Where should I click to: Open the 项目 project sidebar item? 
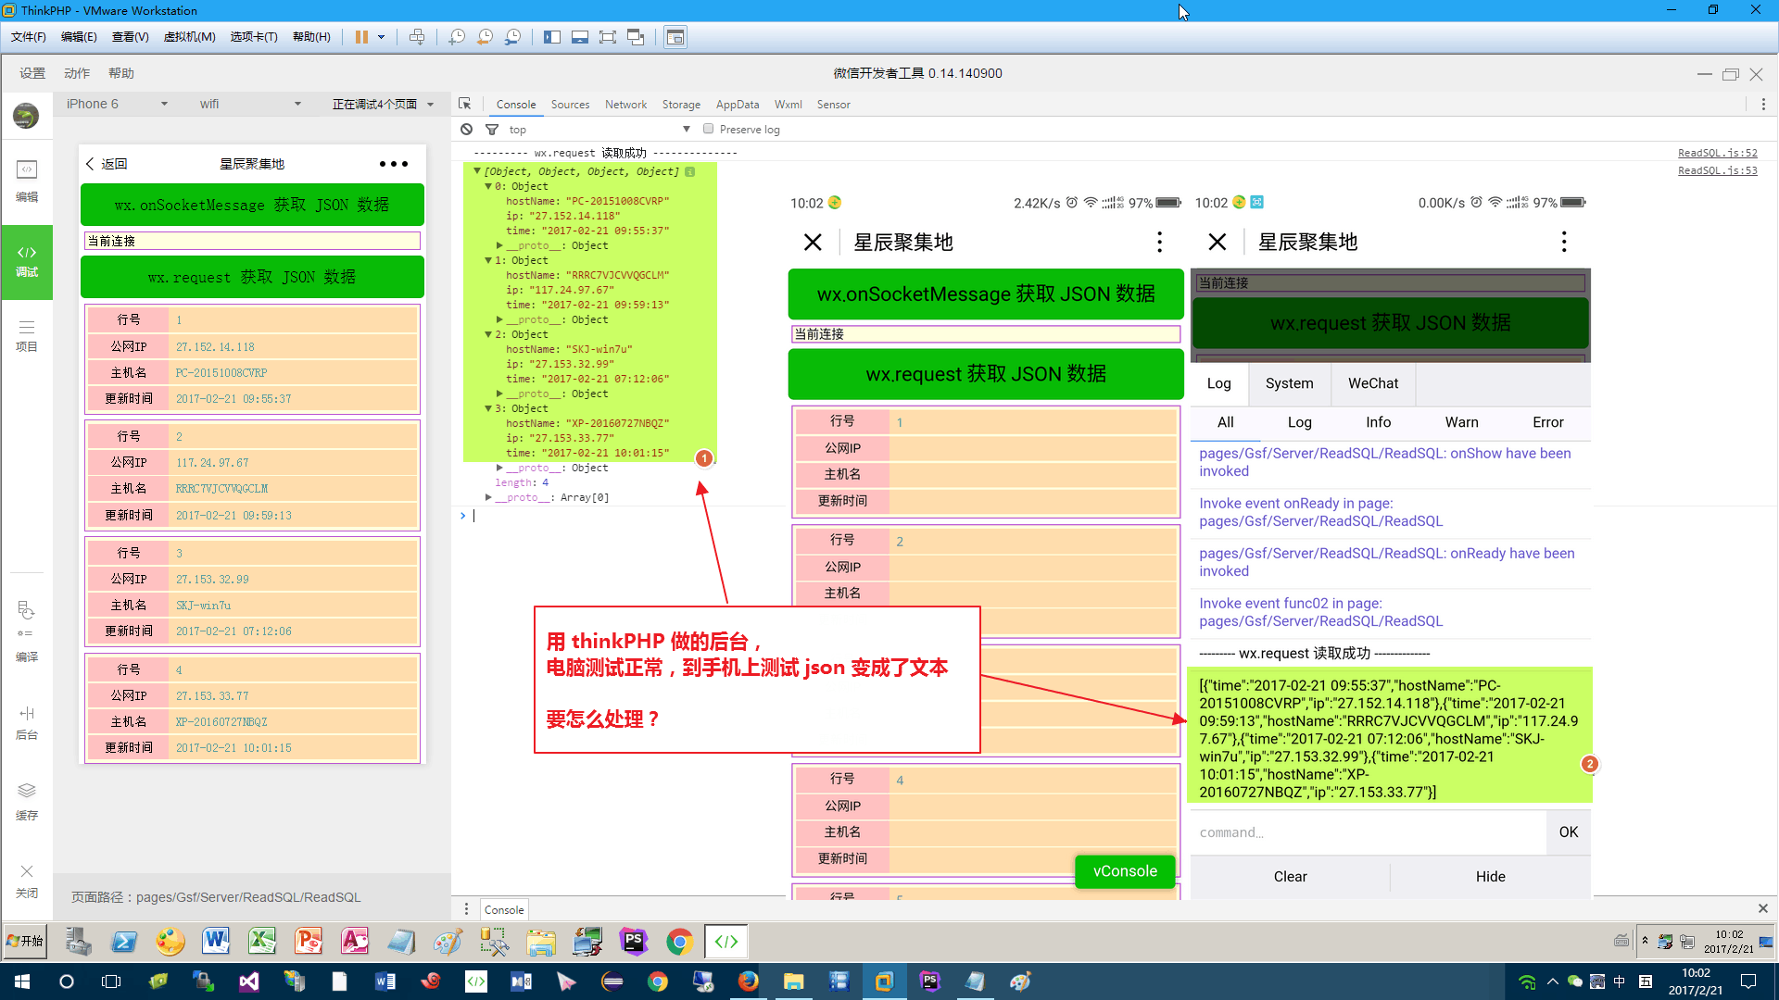click(27, 336)
